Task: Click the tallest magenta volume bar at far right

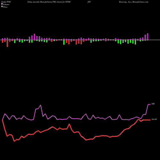Action: coord(148,37)
